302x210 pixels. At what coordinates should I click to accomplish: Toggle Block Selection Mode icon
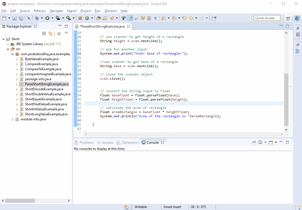[149, 18]
